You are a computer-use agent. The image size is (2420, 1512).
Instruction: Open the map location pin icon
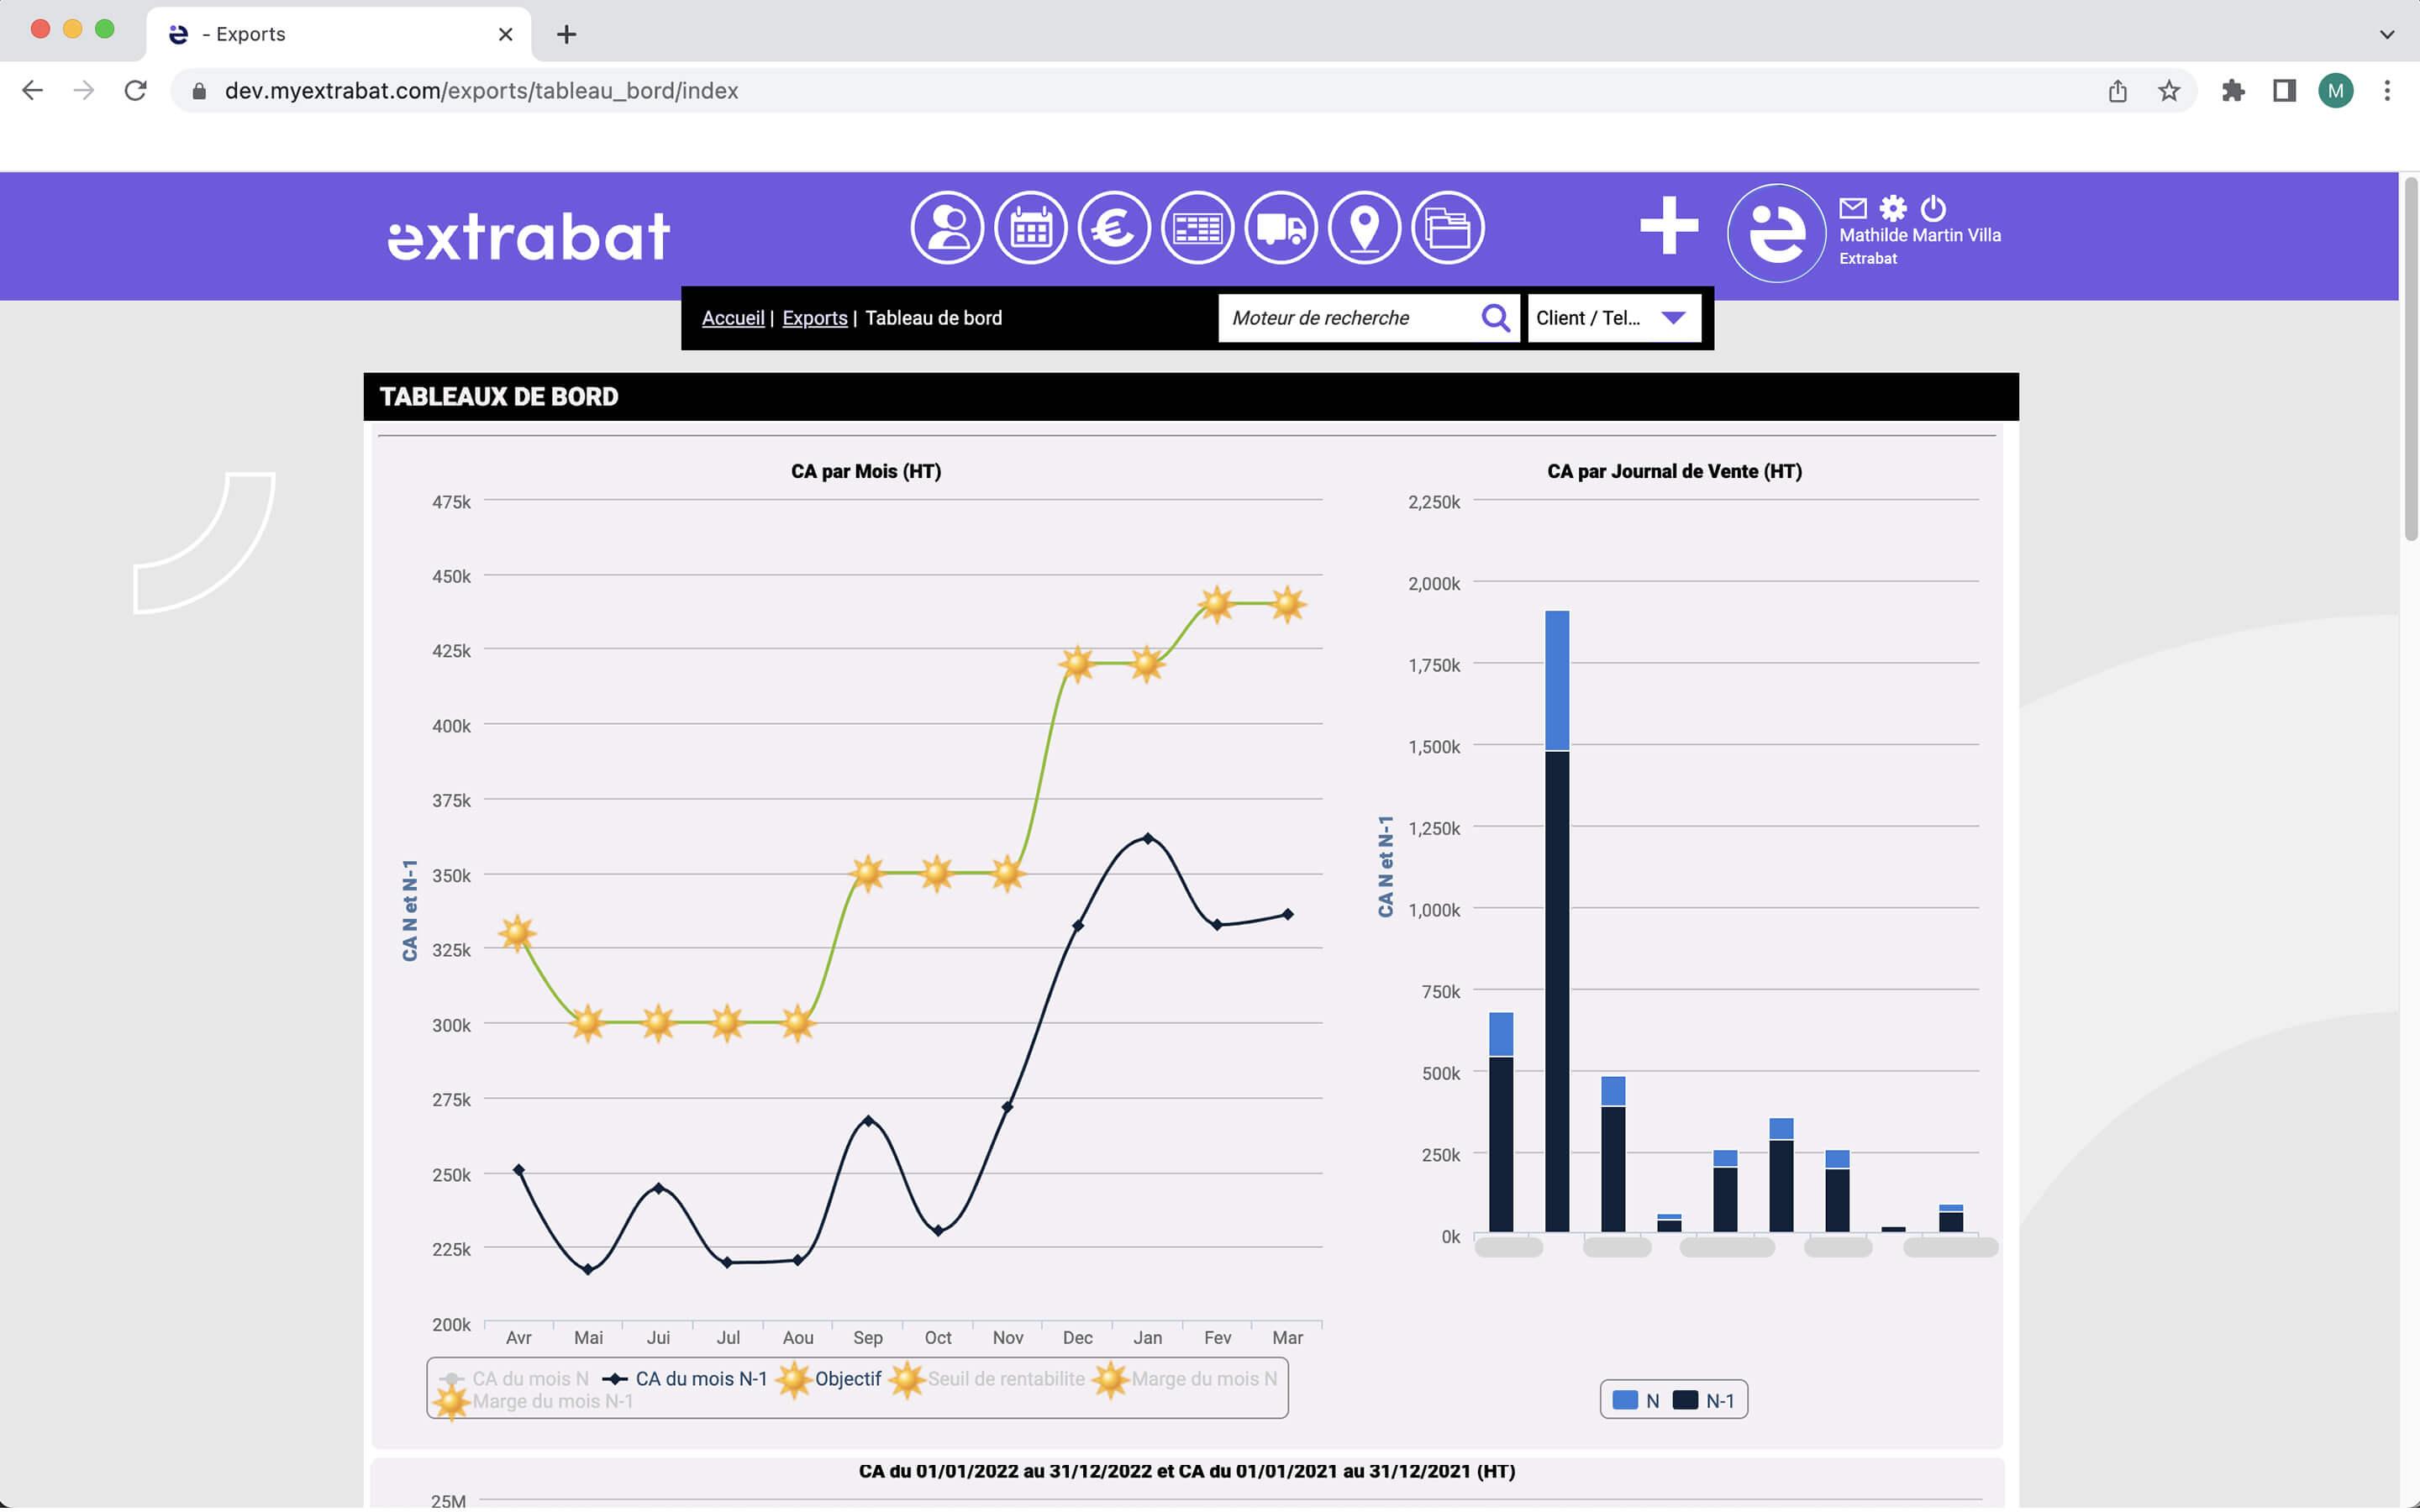click(1364, 228)
